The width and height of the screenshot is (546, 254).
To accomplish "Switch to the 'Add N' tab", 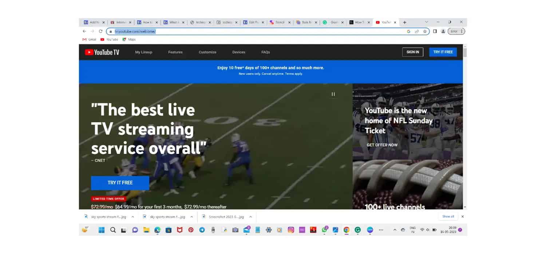I will point(94,22).
